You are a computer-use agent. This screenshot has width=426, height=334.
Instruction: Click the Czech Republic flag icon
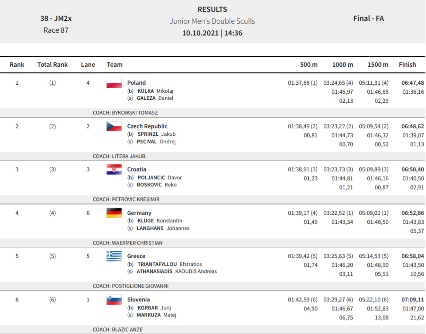click(x=114, y=126)
